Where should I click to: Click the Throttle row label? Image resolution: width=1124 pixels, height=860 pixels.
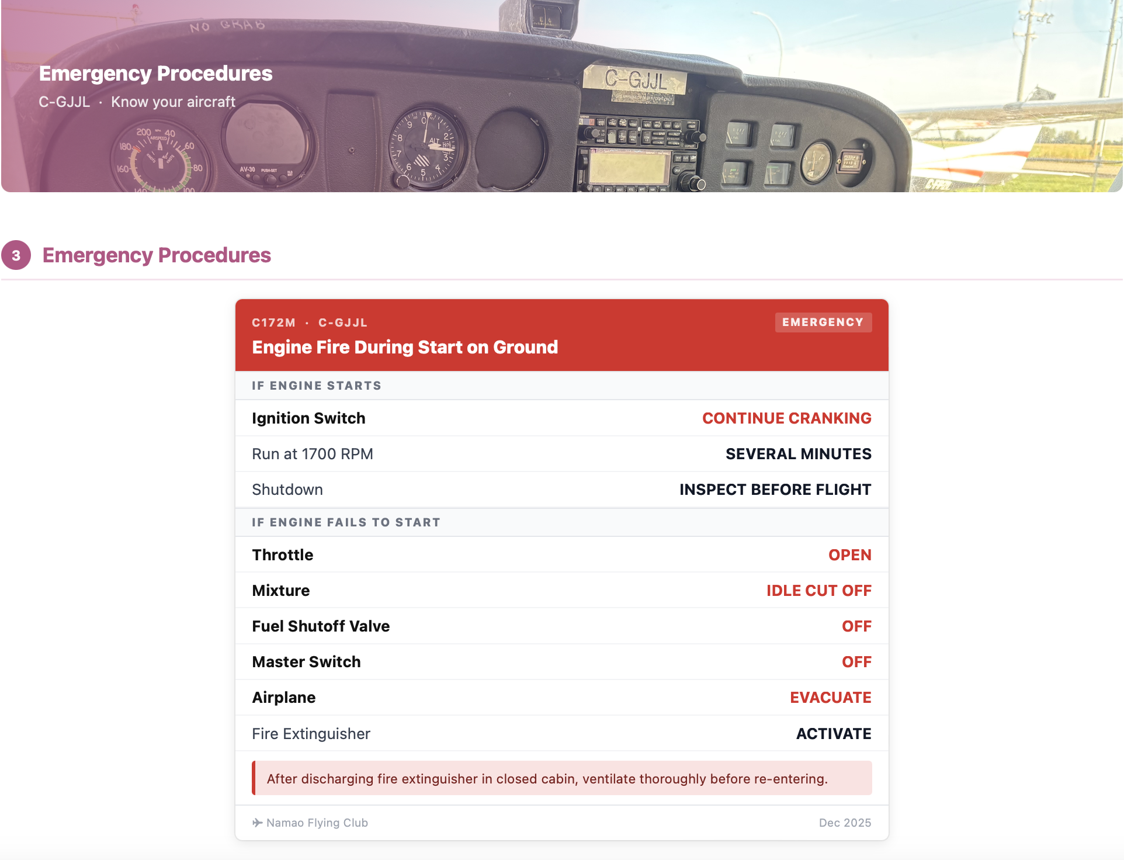pyautogui.click(x=283, y=555)
